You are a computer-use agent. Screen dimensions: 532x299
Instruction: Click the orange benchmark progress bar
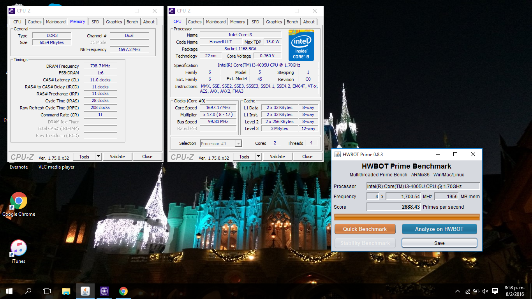[x=407, y=217]
